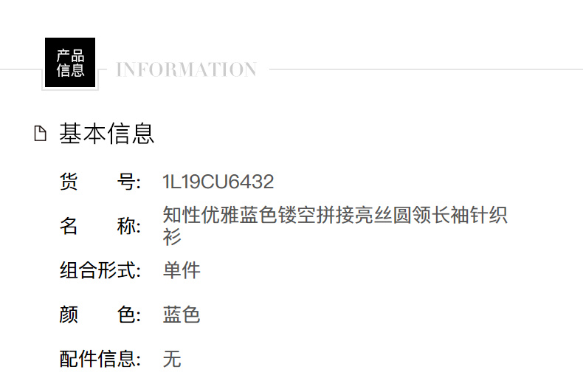This screenshot has height=381, width=583.
Task: Click the 信息 text in black badge
Action: coord(70,70)
